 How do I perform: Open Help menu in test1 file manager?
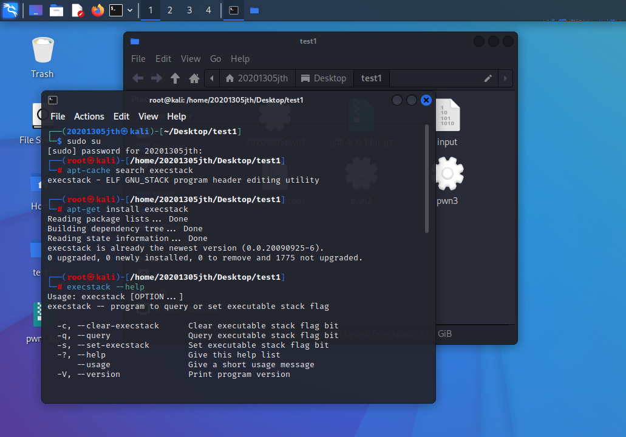pos(240,59)
